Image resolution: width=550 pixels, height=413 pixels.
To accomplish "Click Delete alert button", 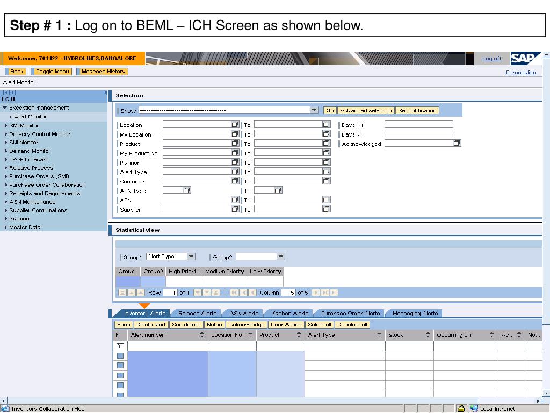I will point(151,324).
